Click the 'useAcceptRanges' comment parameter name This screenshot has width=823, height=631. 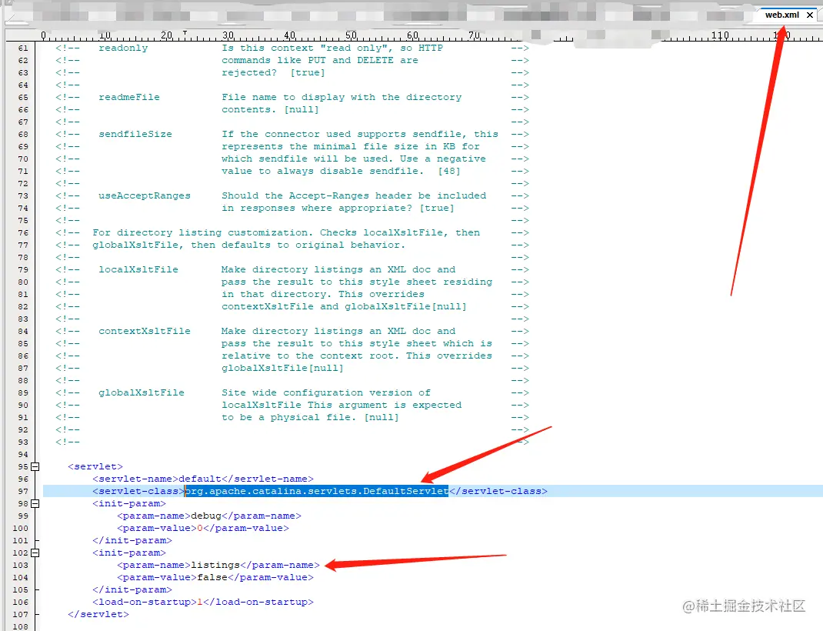tap(145, 195)
